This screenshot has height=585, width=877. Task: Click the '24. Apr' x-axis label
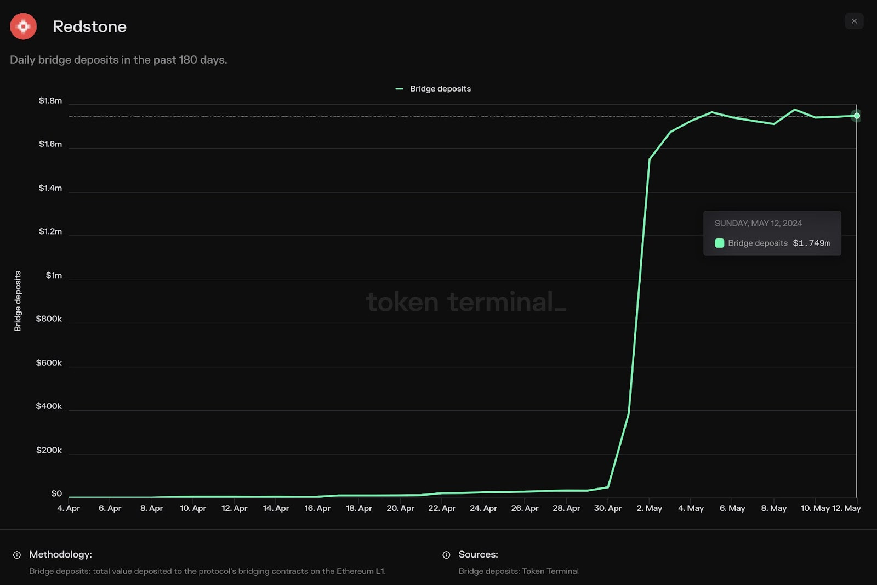[x=483, y=508]
